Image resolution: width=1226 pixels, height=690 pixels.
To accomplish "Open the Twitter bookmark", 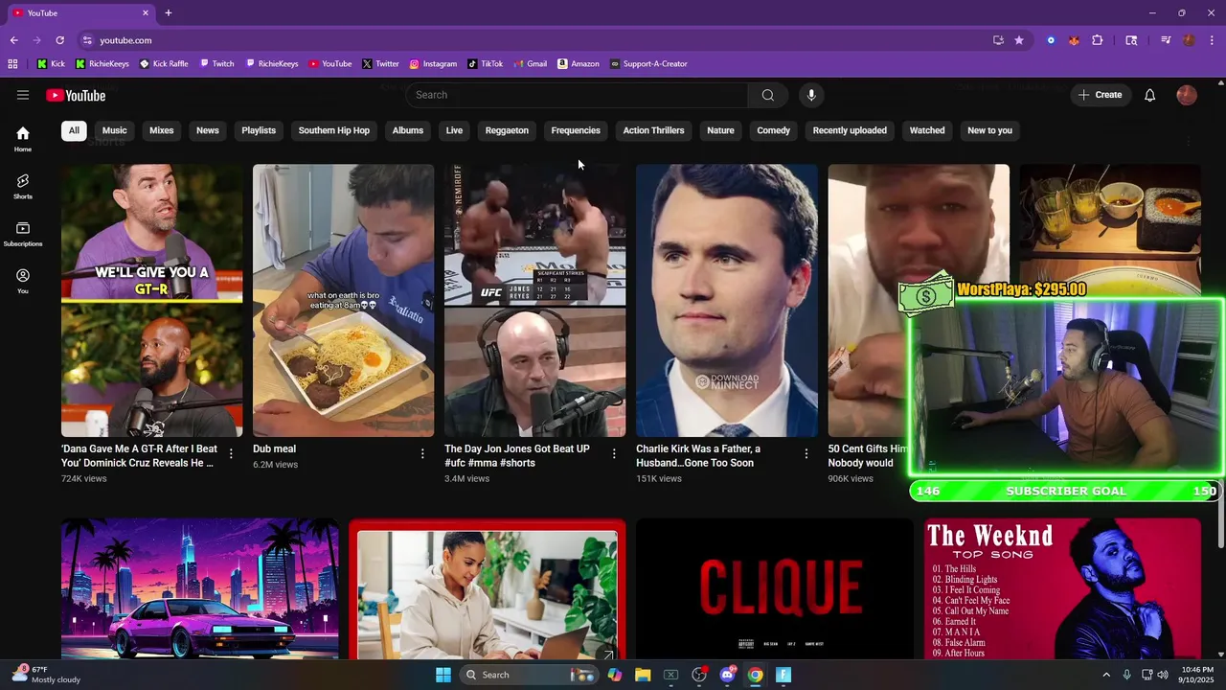I will (x=380, y=64).
